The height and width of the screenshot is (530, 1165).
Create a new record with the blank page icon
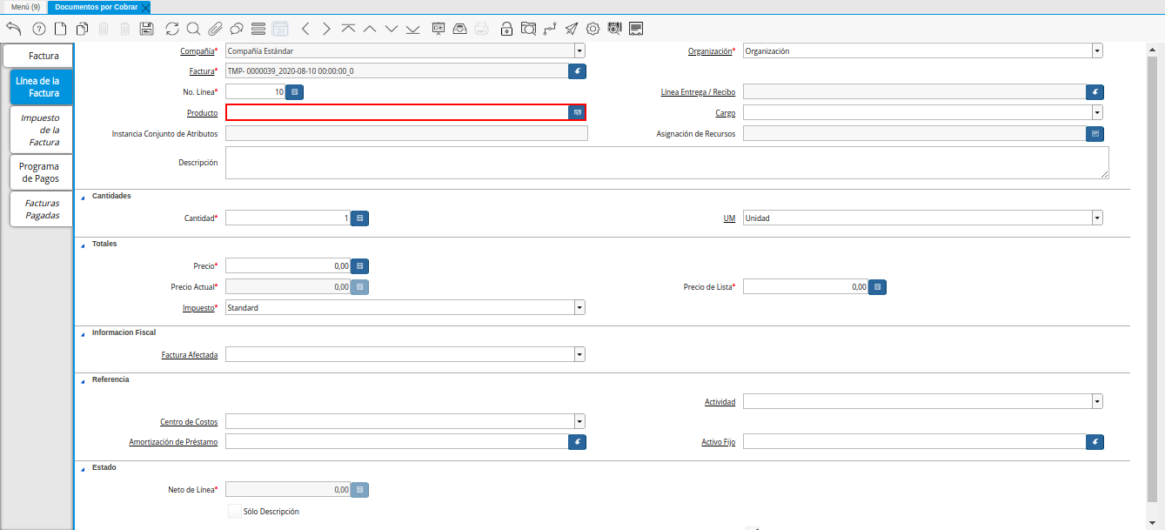tap(60, 29)
